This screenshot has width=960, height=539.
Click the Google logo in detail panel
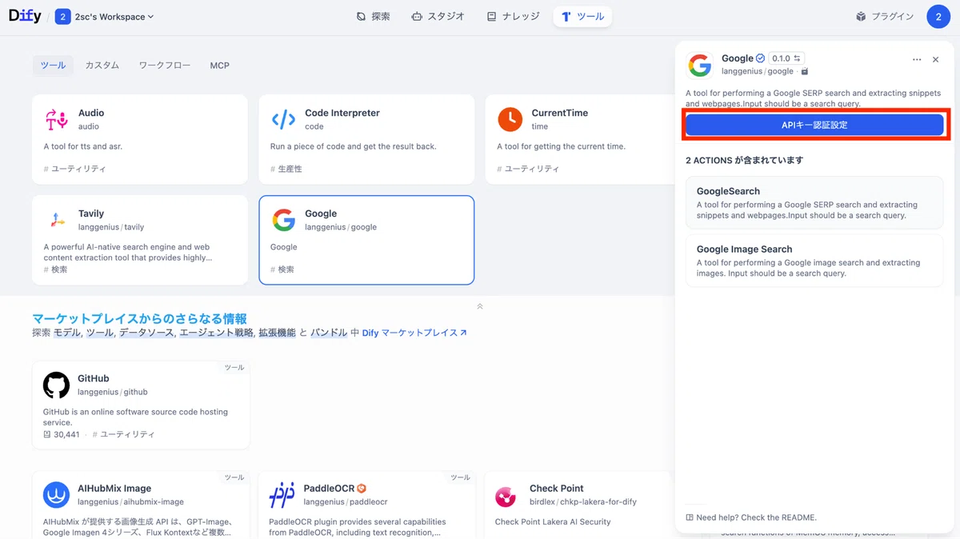[700, 65]
